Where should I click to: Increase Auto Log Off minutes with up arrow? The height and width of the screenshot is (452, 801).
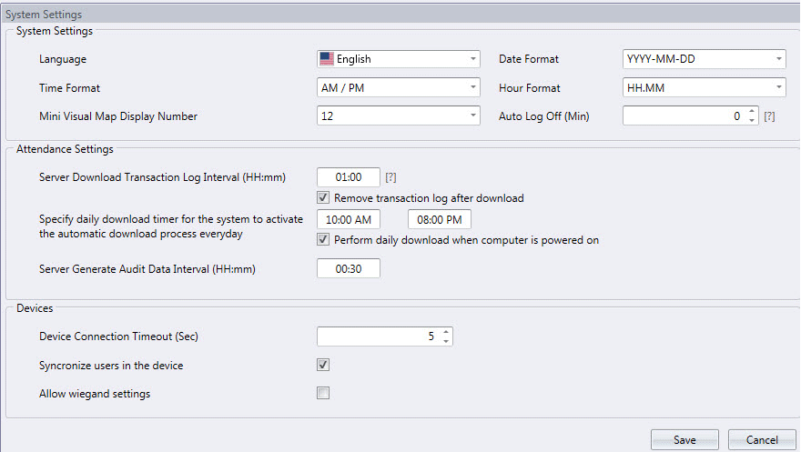[x=751, y=112]
